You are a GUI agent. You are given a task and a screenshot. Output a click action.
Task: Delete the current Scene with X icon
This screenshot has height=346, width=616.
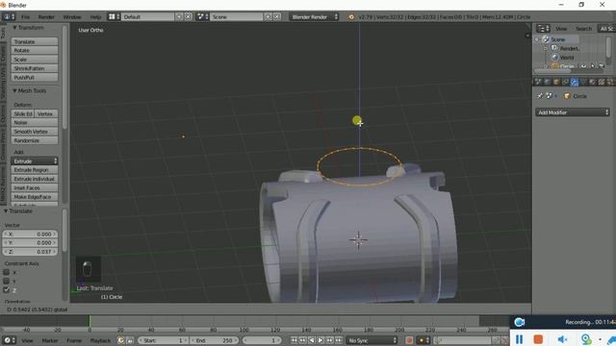click(x=277, y=17)
